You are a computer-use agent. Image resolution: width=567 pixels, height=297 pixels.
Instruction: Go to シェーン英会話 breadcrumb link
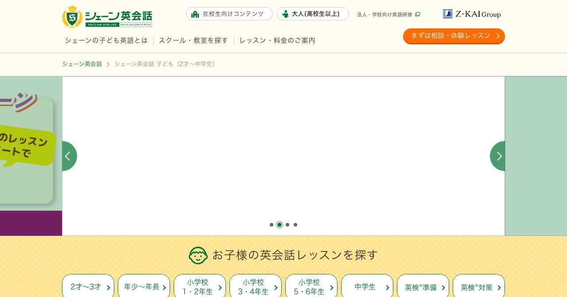pos(82,64)
